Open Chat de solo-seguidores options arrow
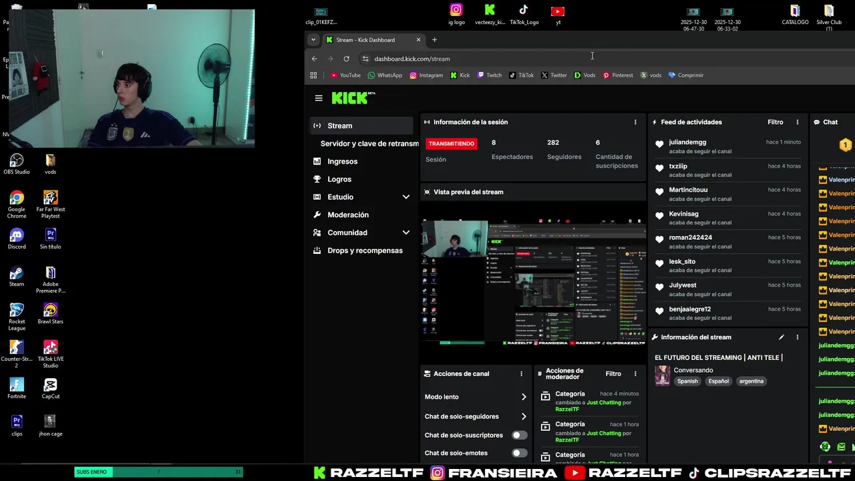 [x=524, y=416]
